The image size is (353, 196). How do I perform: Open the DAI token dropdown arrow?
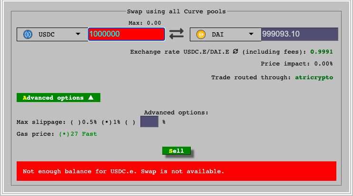pos(251,34)
